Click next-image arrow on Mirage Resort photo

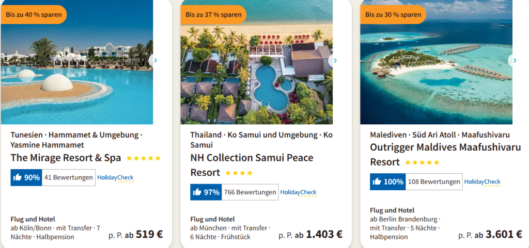[x=154, y=61]
